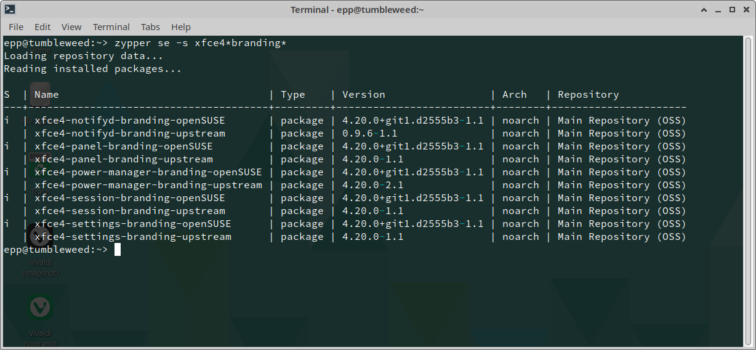Click the Repository column header
This screenshot has width=756, height=350.
(588, 95)
